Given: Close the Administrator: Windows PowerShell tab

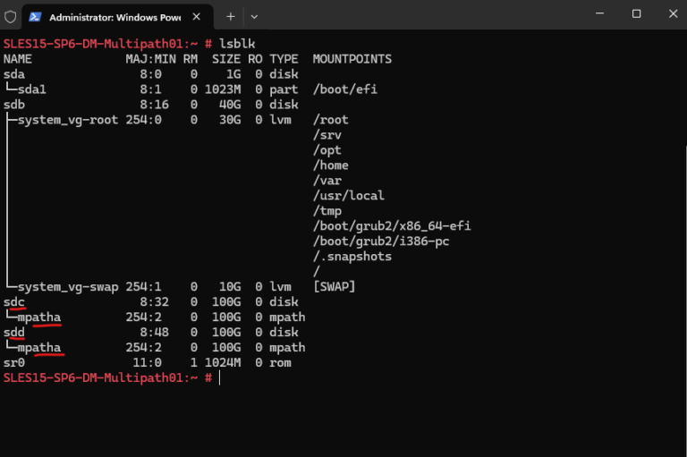Looking at the screenshot, I should click(x=198, y=16).
